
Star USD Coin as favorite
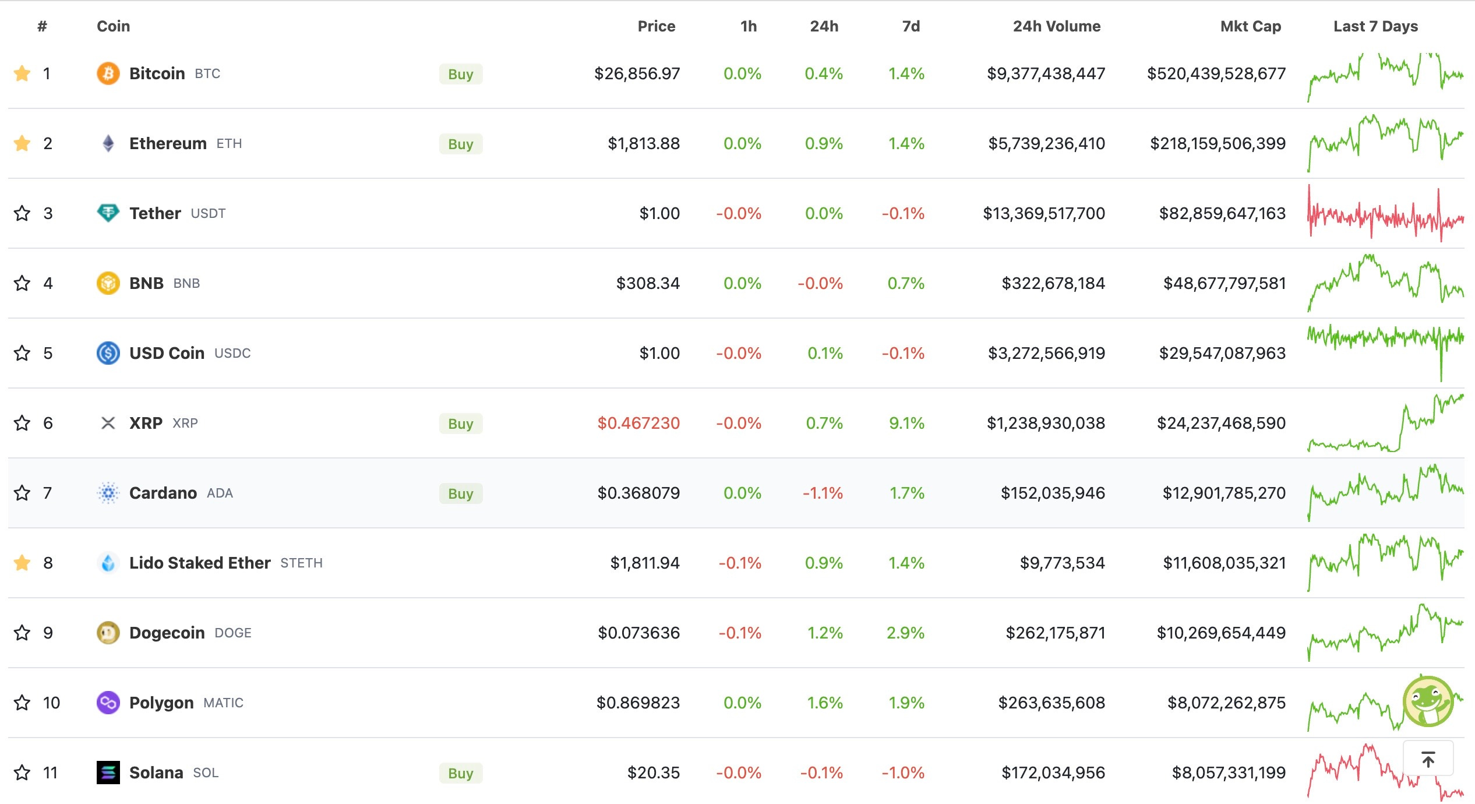pyautogui.click(x=22, y=353)
